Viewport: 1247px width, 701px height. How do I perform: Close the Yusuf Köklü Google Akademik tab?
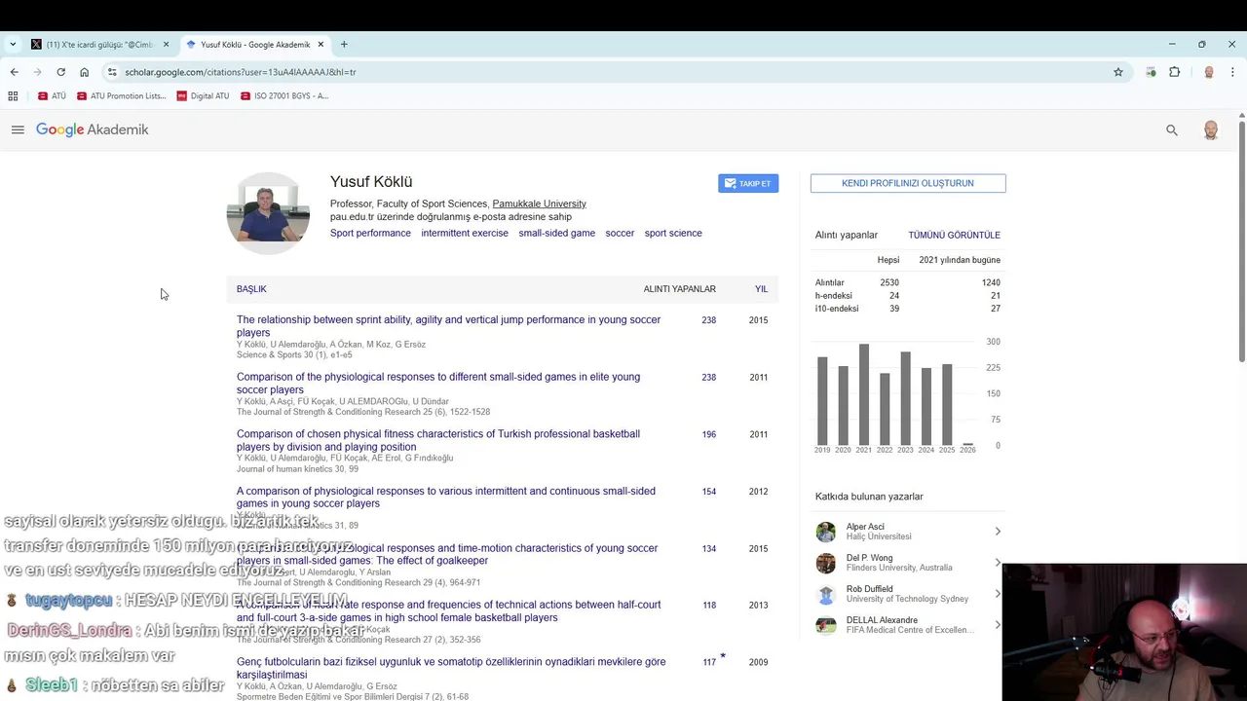click(x=321, y=45)
